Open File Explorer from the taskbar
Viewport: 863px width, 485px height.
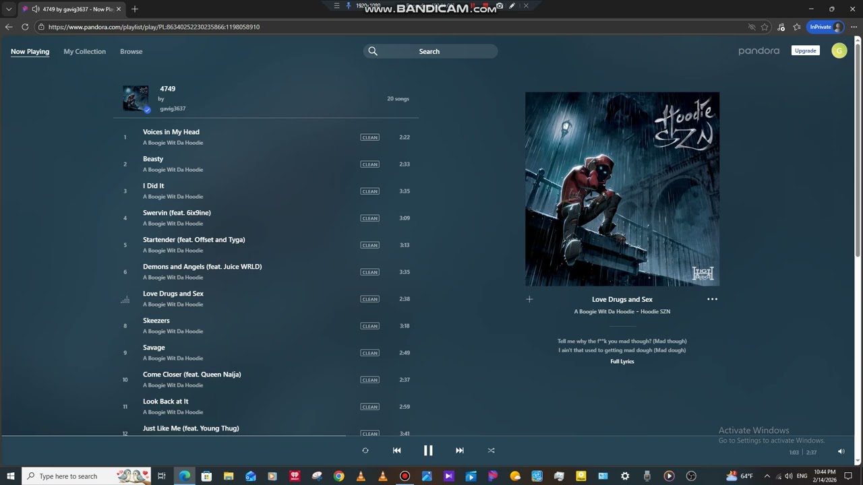coord(229,476)
